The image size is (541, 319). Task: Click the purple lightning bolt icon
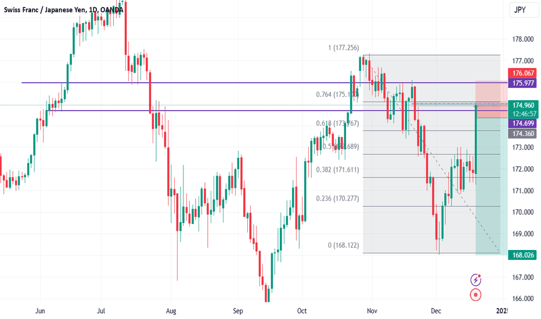(x=476, y=280)
